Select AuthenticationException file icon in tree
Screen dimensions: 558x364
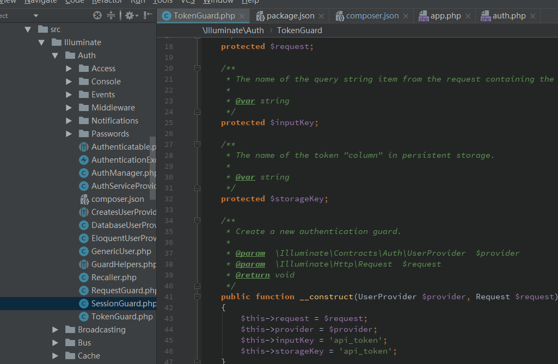[x=84, y=160]
